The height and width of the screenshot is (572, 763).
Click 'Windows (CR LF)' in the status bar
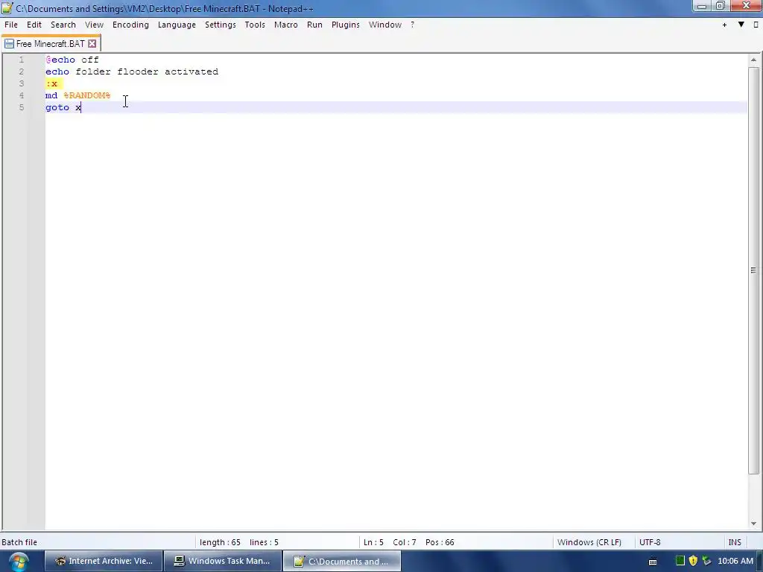coord(589,542)
